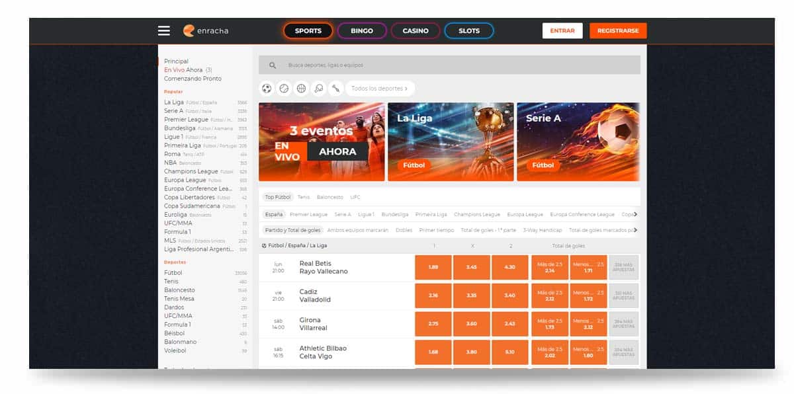
Task: Select the fifth round sport icon filter
Action: click(x=335, y=88)
